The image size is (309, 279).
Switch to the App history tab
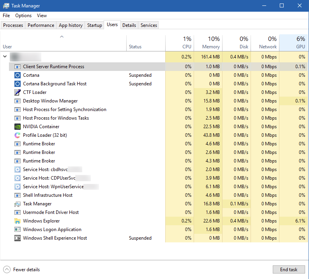point(71,25)
